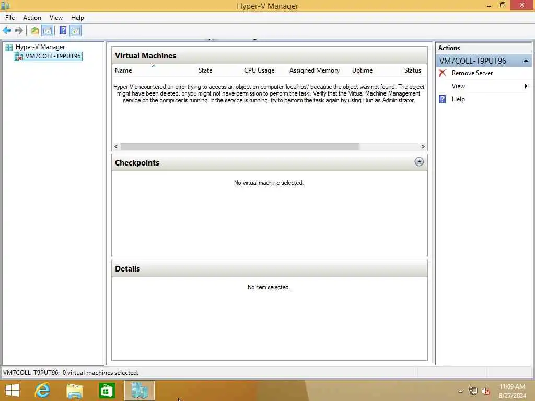Open Internet Explorer from taskbar
The width and height of the screenshot is (535, 401).
[x=43, y=391]
